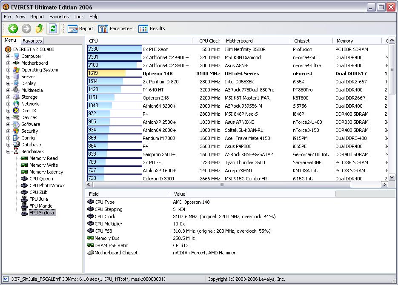Expand the Display tree node
The image size is (398, 285).
click(9, 83)
